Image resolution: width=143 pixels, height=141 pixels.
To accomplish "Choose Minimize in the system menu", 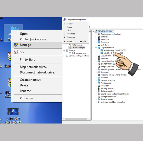I will pos(71,34).
